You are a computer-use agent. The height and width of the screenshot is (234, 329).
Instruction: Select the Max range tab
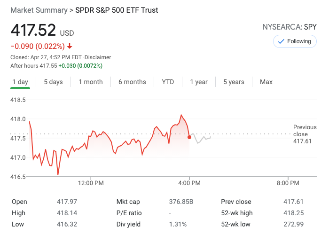266,82
